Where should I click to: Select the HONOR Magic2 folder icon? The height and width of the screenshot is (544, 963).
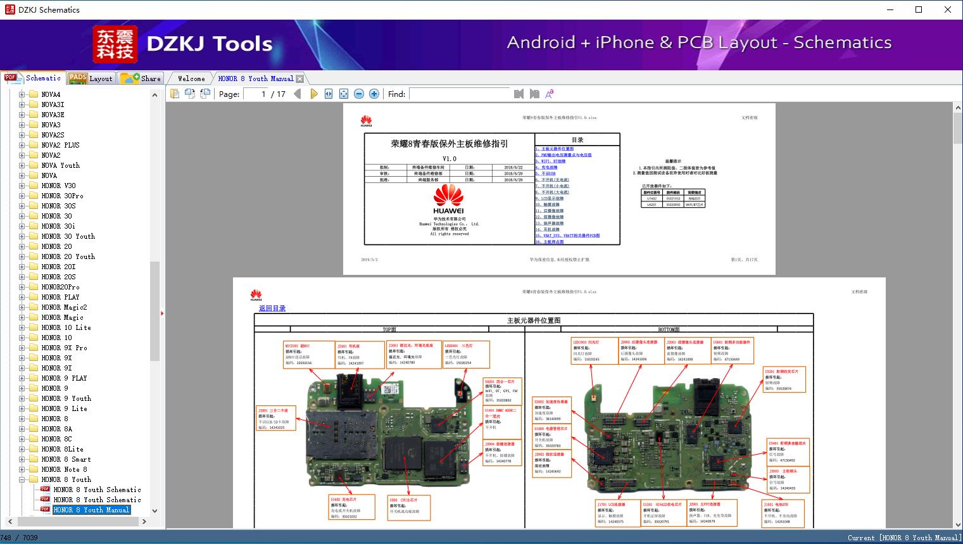34,307
